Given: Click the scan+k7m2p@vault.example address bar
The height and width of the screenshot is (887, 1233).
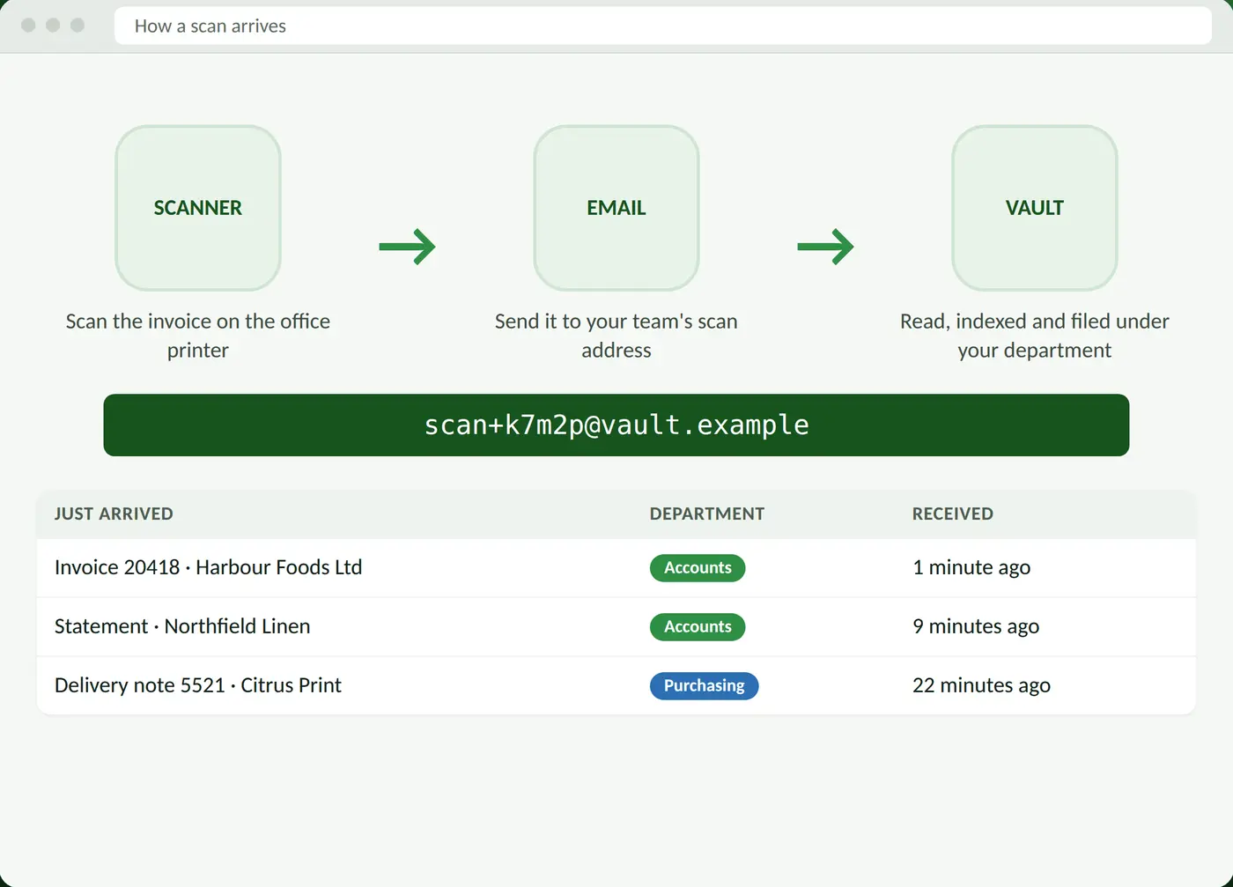Looking at the screenshot, I should coord(616,425).
